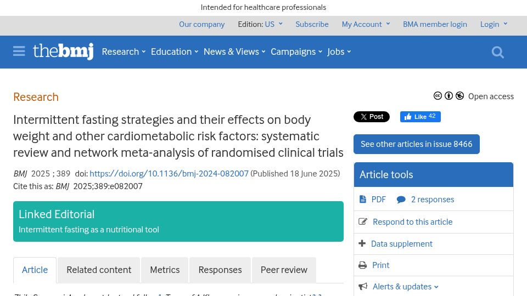Open the PDF link in Article tools
Image resolution: width=527 pixels, height=296 pixels.
click(378, 200)
